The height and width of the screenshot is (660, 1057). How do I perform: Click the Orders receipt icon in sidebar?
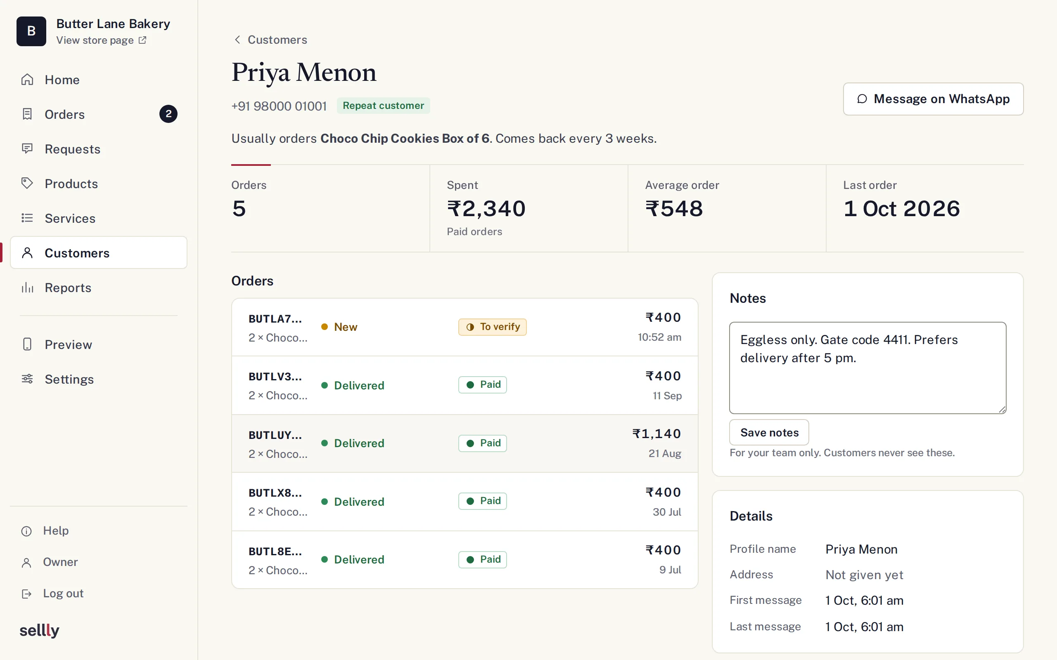[x=27, y=114]
